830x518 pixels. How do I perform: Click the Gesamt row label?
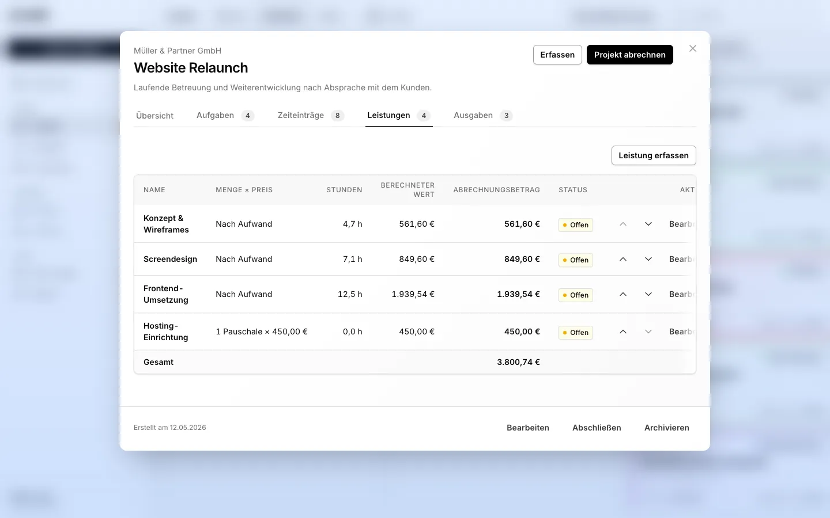pyautogui.click(x=159, y=362)
